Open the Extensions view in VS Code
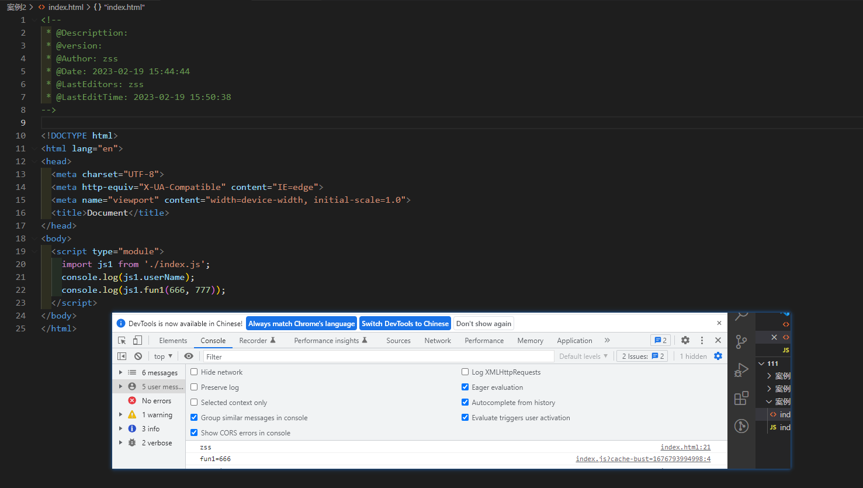The image size is (863, 488). 741,398
